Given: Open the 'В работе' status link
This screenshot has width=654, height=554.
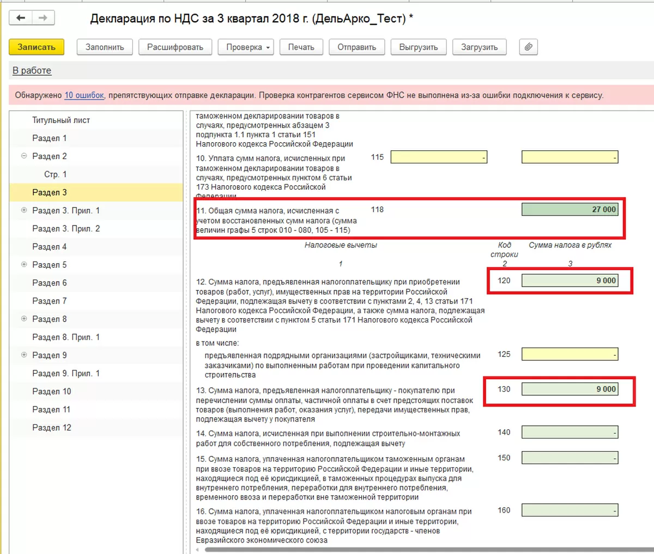Looking at the screenshot, I should point(32,70).
